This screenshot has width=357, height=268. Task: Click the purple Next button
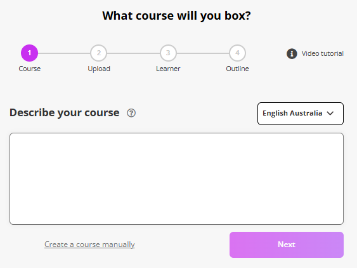[287, 245]
